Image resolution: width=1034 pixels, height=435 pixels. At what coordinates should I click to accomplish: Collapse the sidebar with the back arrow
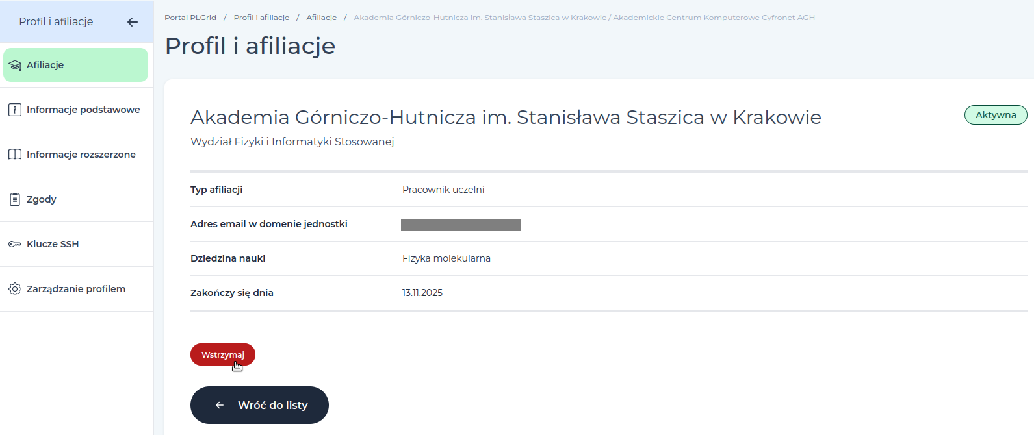point(133,22)
